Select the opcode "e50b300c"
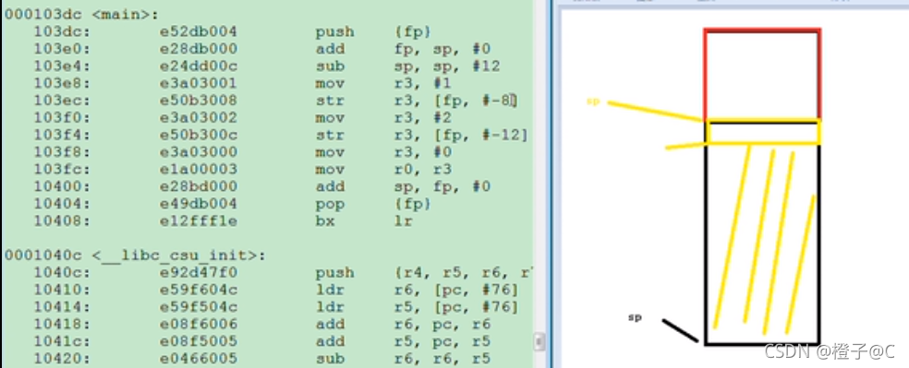The width and height of the screenshot is (909, 368). click(x=199, y=136)
